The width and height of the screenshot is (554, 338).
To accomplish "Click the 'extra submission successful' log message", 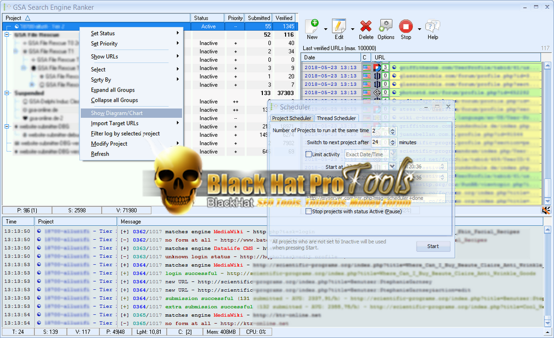I will pos(209,307).
